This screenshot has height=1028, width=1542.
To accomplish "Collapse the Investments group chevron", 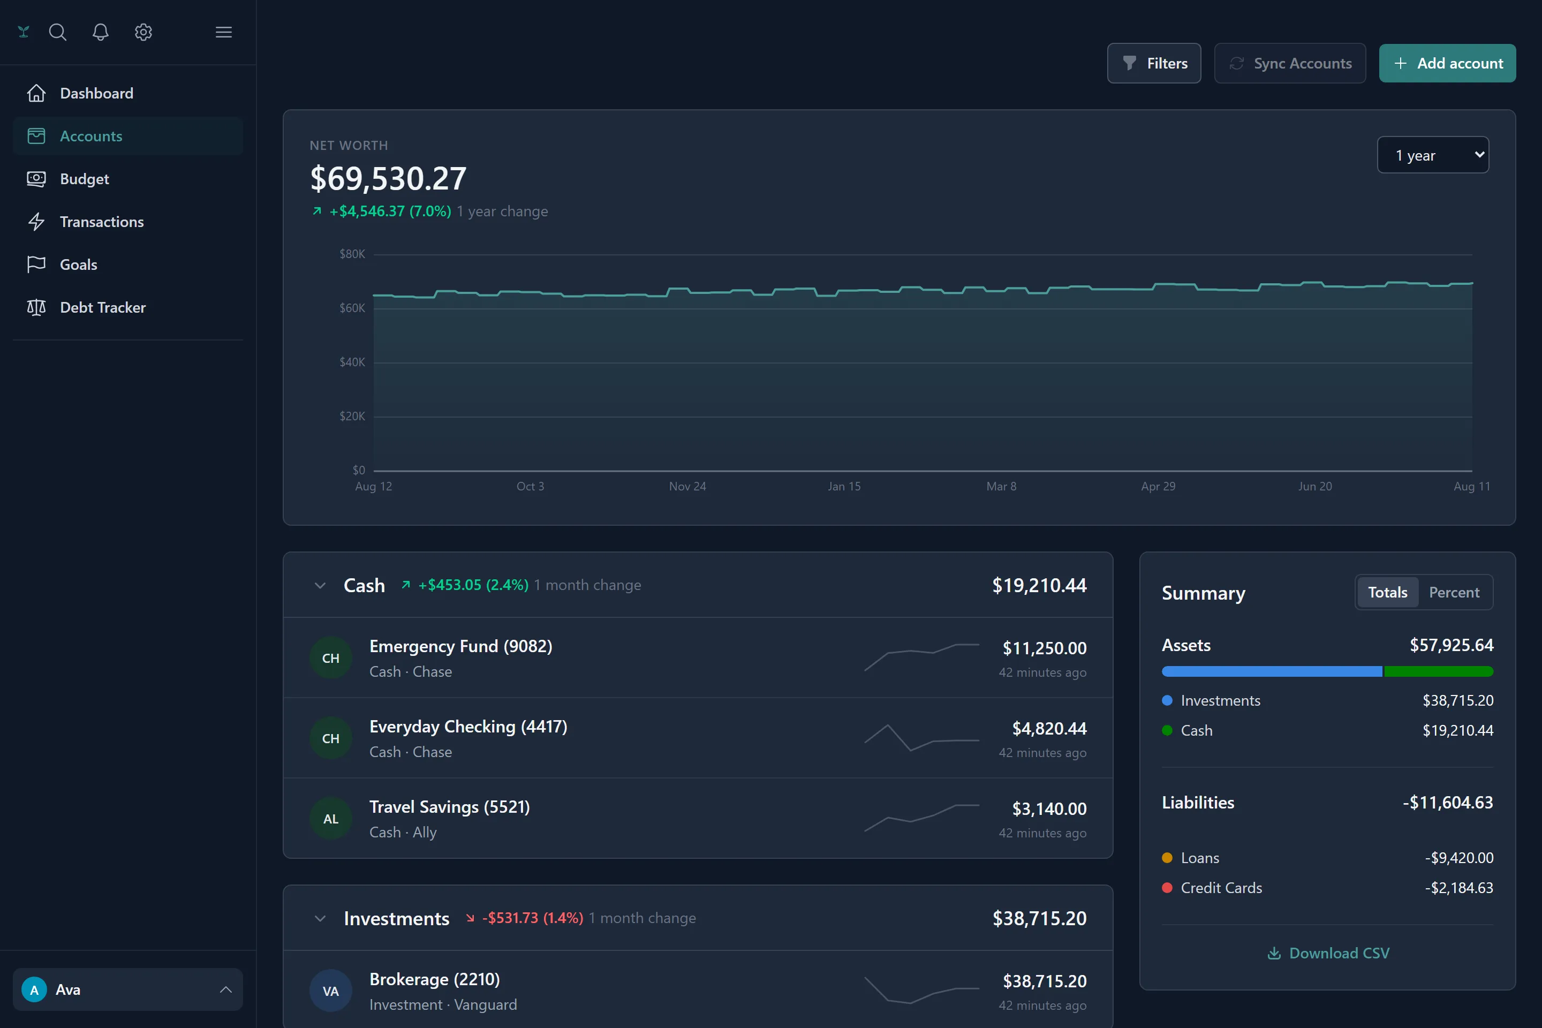I will [x=320, y=919].
